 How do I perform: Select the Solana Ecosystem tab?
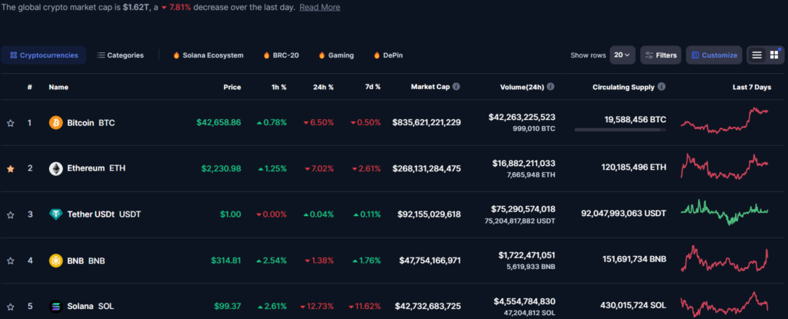[208, 55]
